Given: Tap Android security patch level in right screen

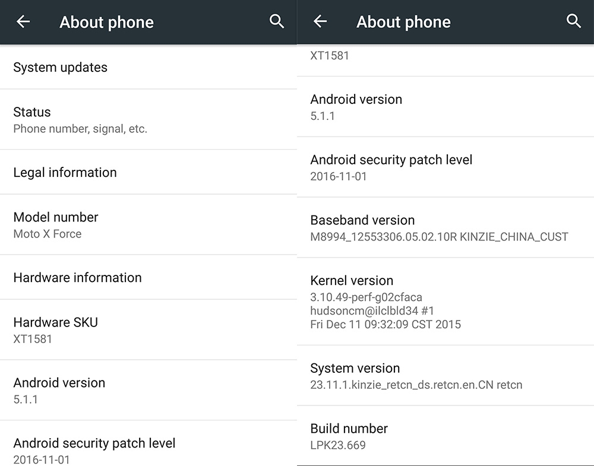Looking at the screenshot, I should 445,167.
